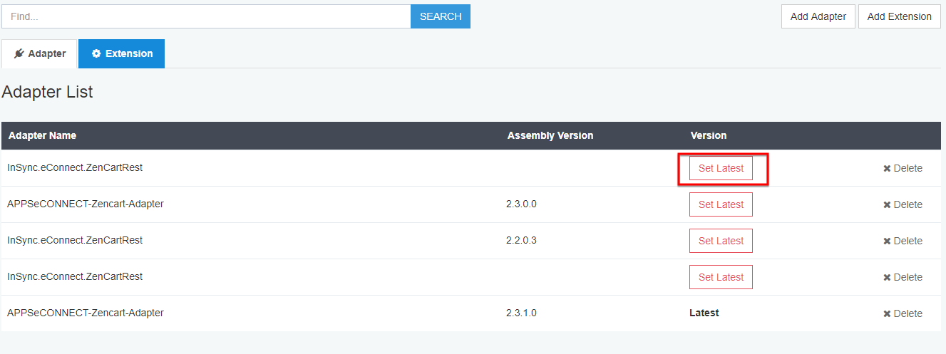The width and height of the screenshot is (946, 354).
Task: Switch to the Extension tab
Action: [122, 54]
